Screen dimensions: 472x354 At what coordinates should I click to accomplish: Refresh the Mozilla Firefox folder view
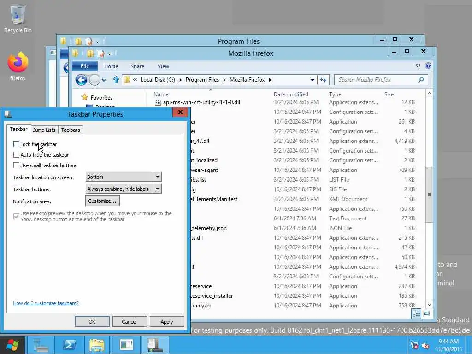point(323,80)
